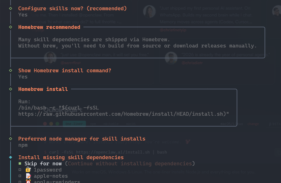This screenshot has width=281, height=183.
Task: Click diamond marker beside Preferred node manager
Action: point(11,139)
